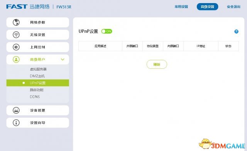
Task: Click the info icon for 设置向导
Action: (x=16, y=123)
